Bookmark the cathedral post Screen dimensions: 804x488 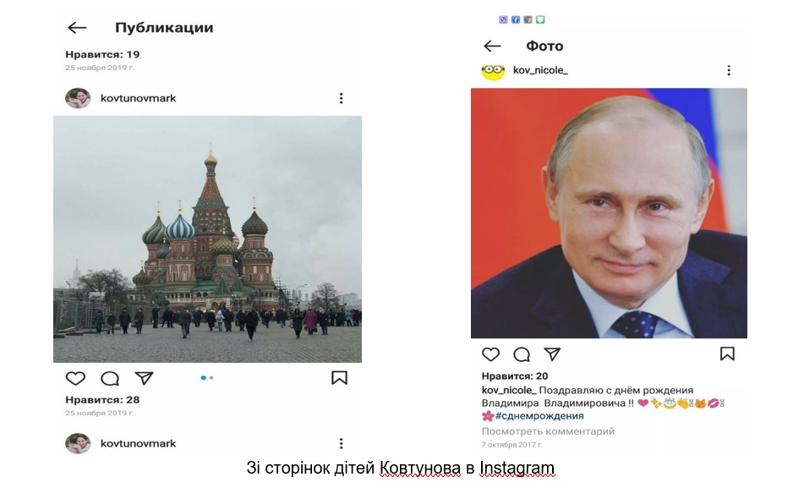(339, 378)
